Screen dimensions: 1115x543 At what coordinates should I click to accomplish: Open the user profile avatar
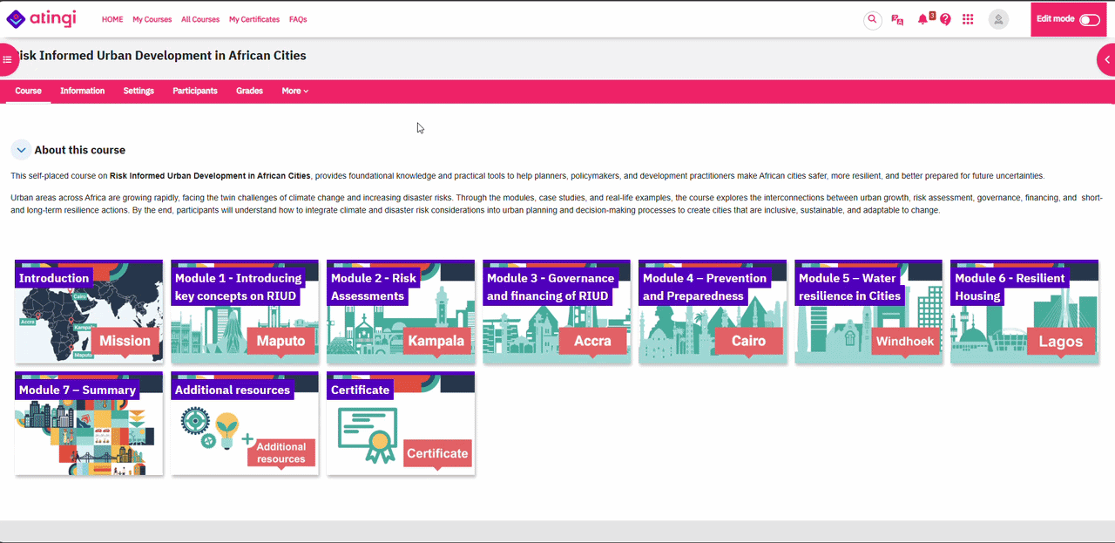998,19
